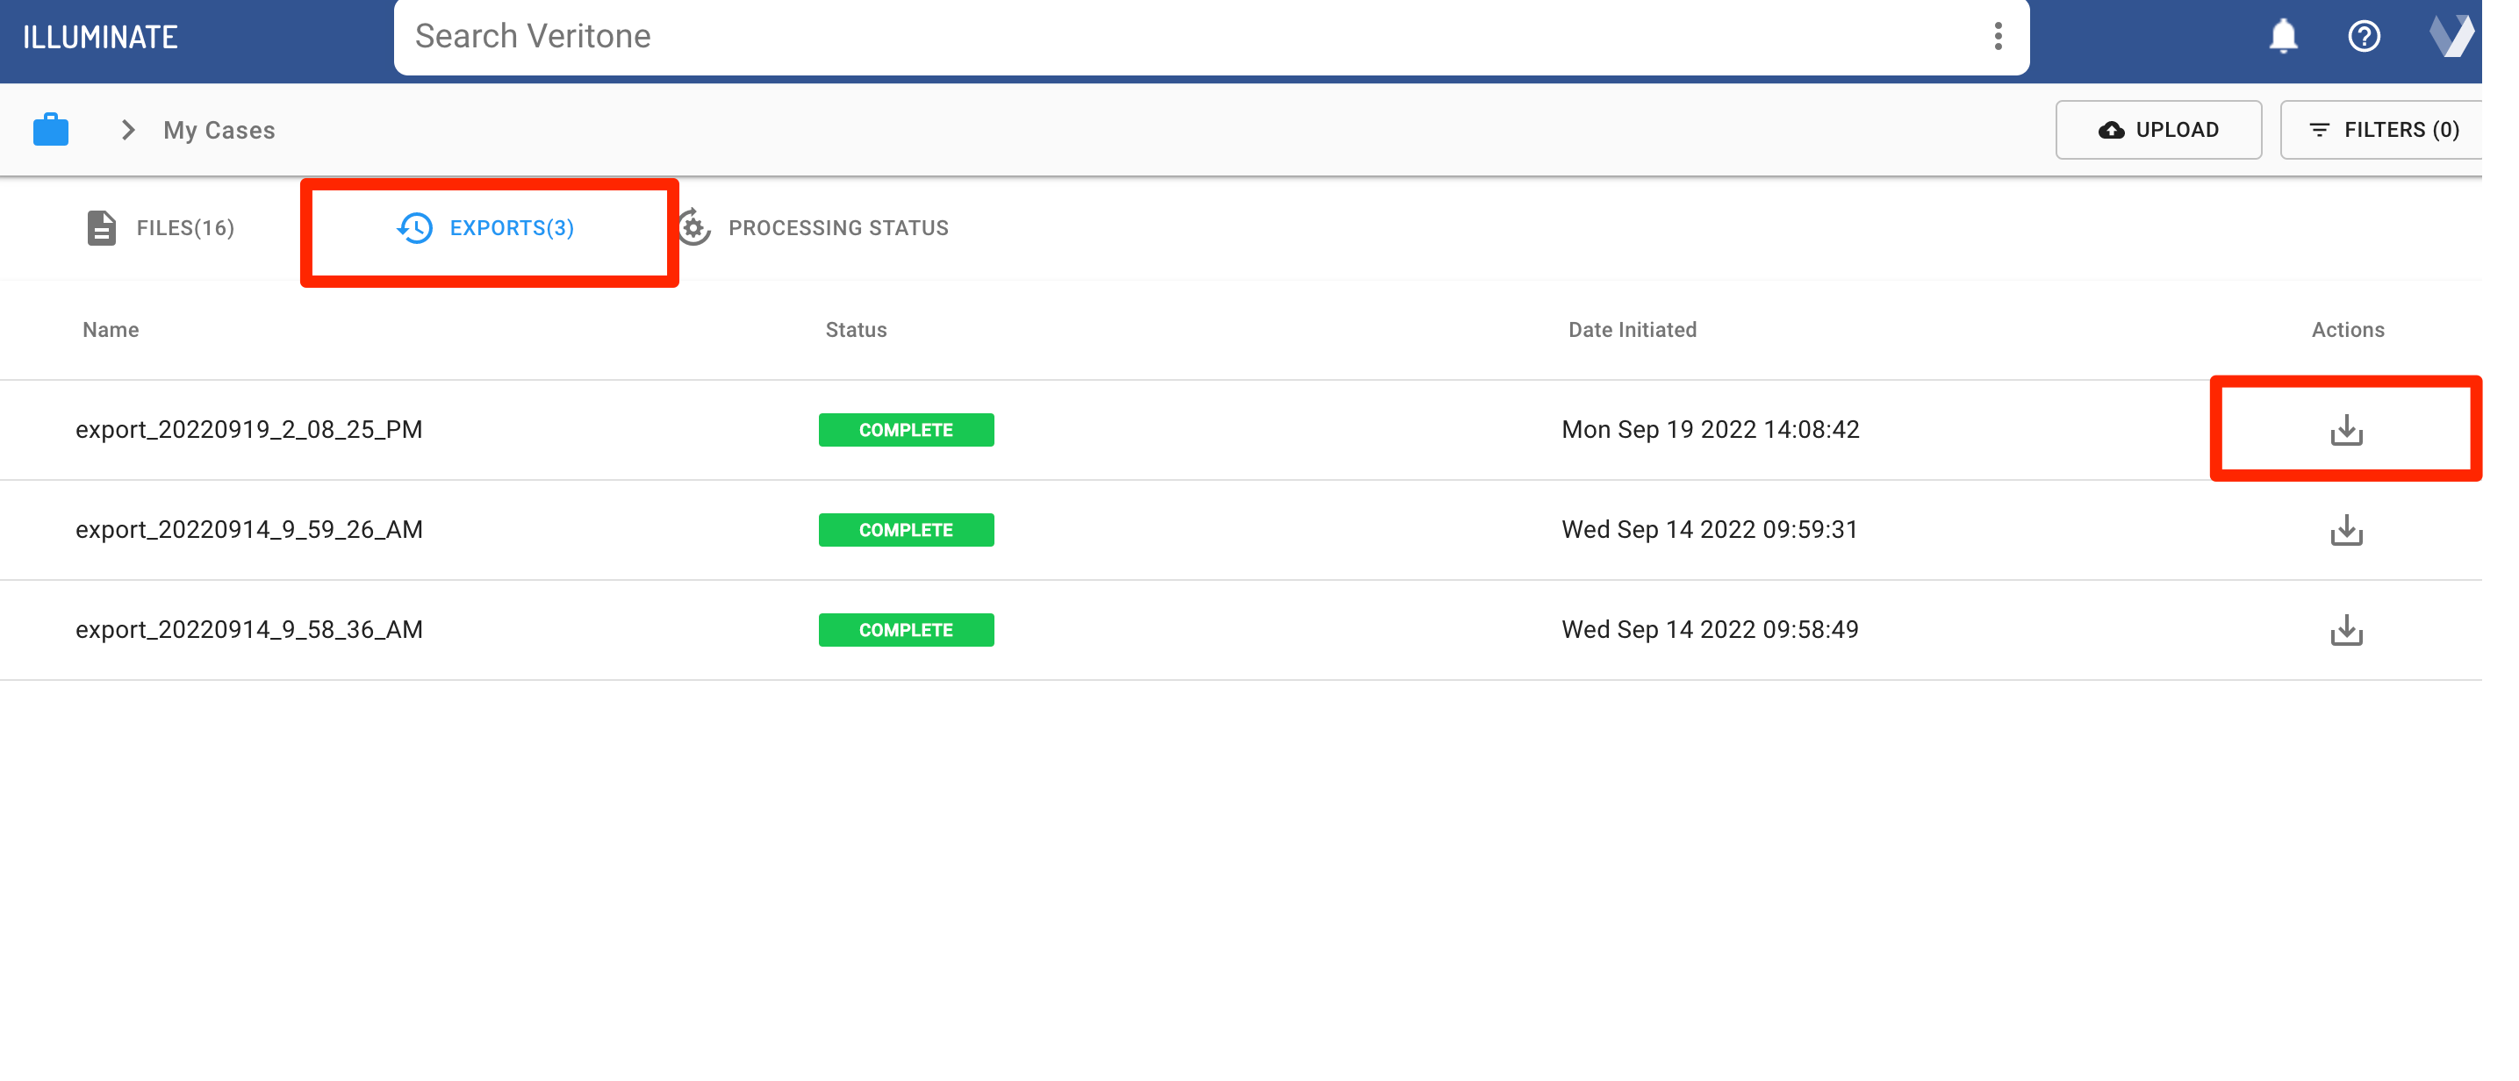
Task: Click the breadcrumb chevron arrow
Action: pyautogui.click(x=127, y=130)
